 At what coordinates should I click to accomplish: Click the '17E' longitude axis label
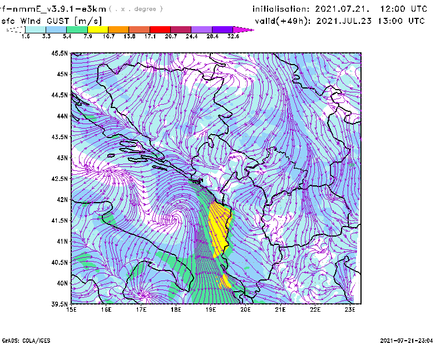[141, 309]
